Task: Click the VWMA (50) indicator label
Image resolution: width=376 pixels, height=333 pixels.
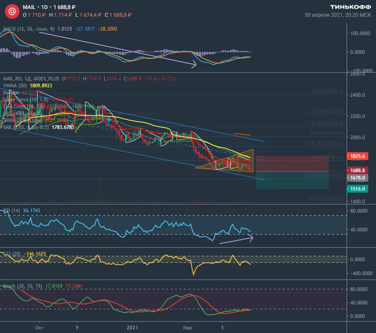Action: [15, 86]
